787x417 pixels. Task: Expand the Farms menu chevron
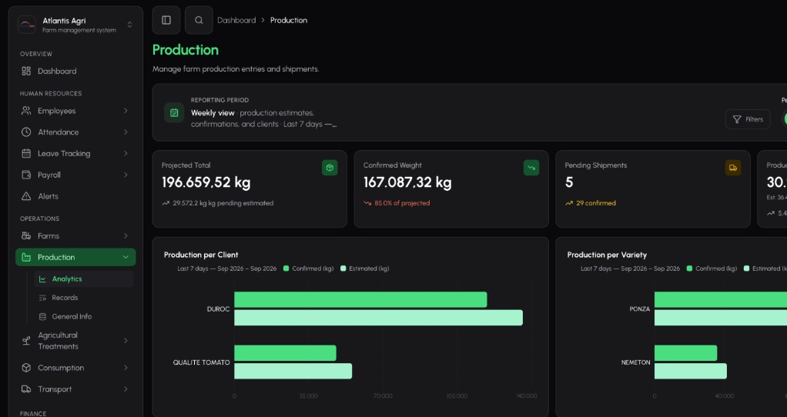126,235
